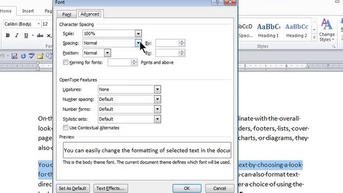Open the Font dialog help button
The image size is (343, 193).
point(217,2)
